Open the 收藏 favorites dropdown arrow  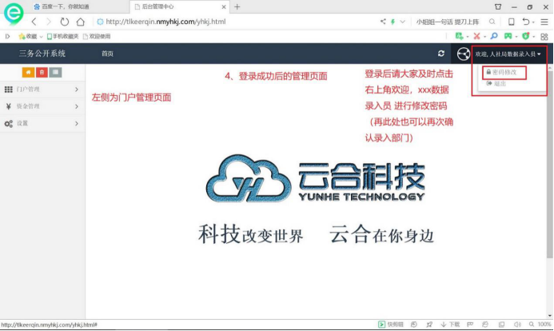point(41,37)
